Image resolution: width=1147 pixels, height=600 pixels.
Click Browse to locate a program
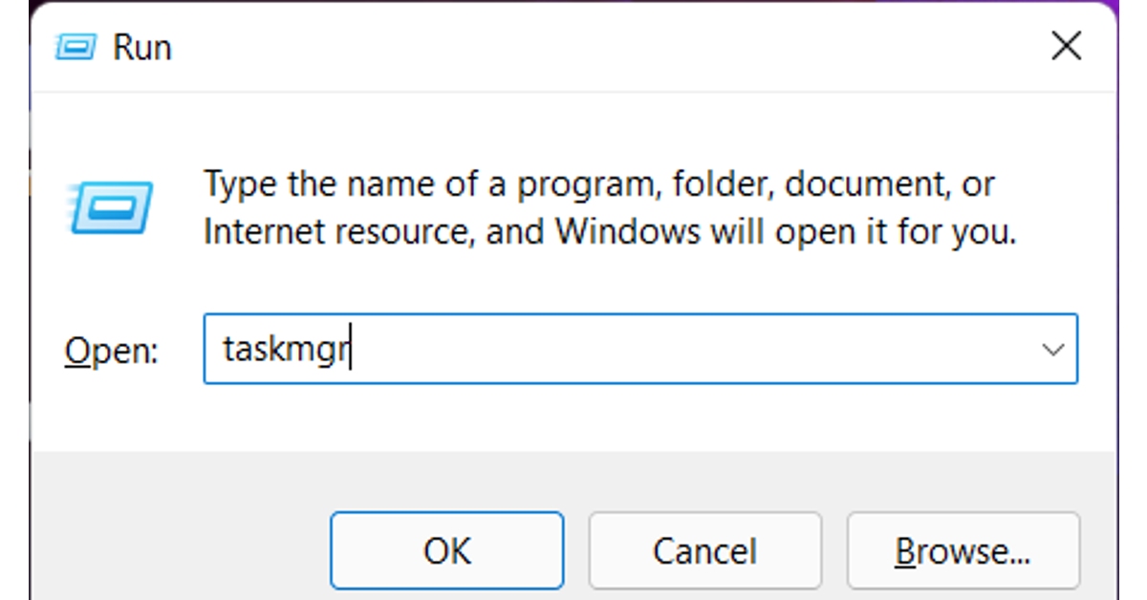point(963,550)
